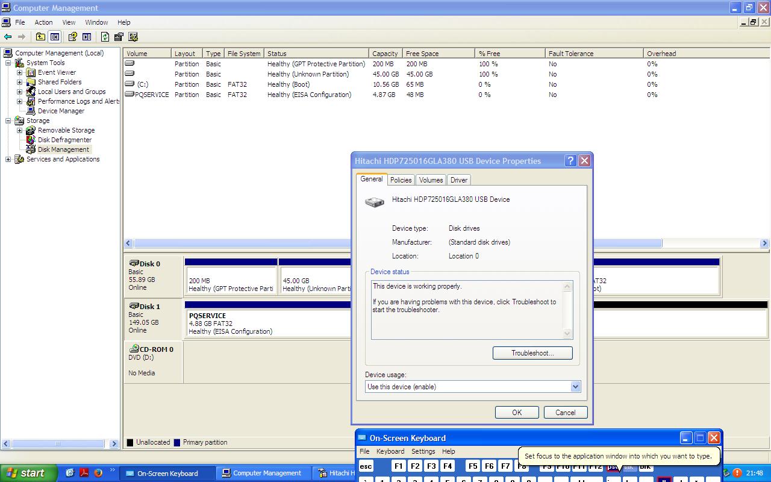Open On-Screen Keyboard's Keyboard menu

click(390, 451)
